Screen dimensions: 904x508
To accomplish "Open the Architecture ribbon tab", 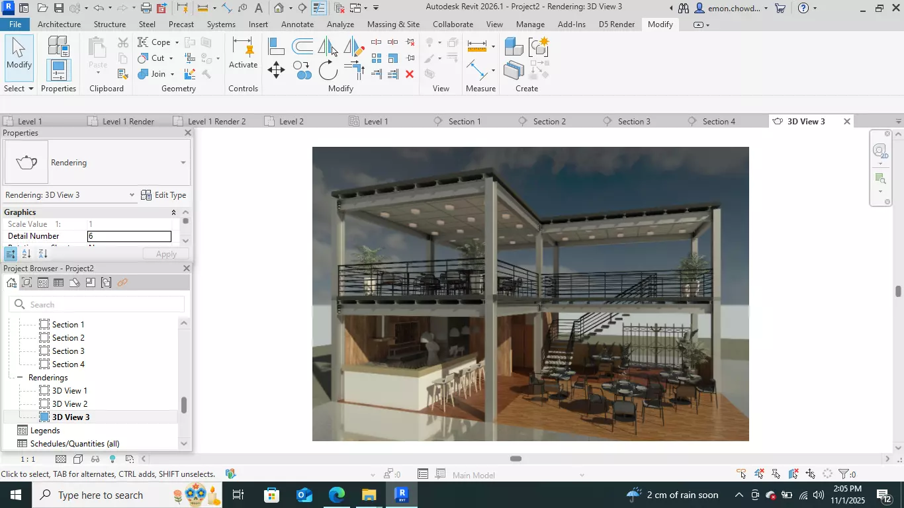I will tap(59, 24).
